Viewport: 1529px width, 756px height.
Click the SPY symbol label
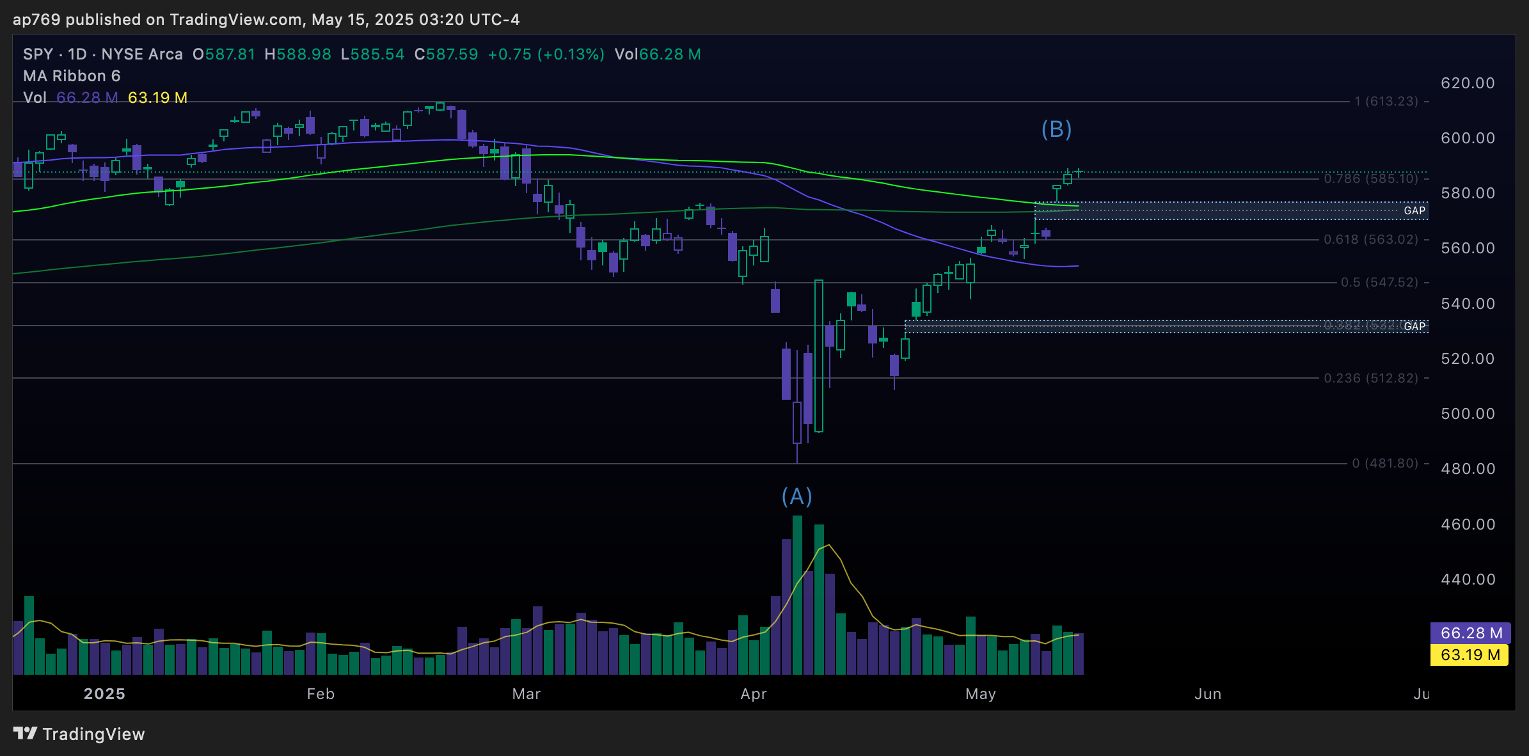coord(38,54)
